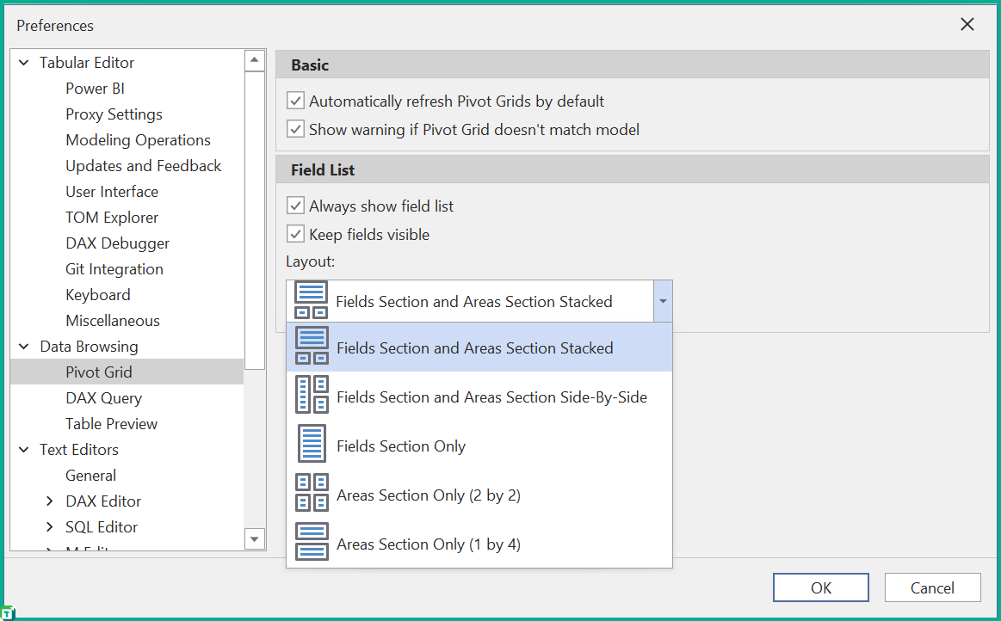Click the Areas Section Only (1 by 4) icon
The height and width of the screenshot is (621, 1001).
click(x=311, y=543)
